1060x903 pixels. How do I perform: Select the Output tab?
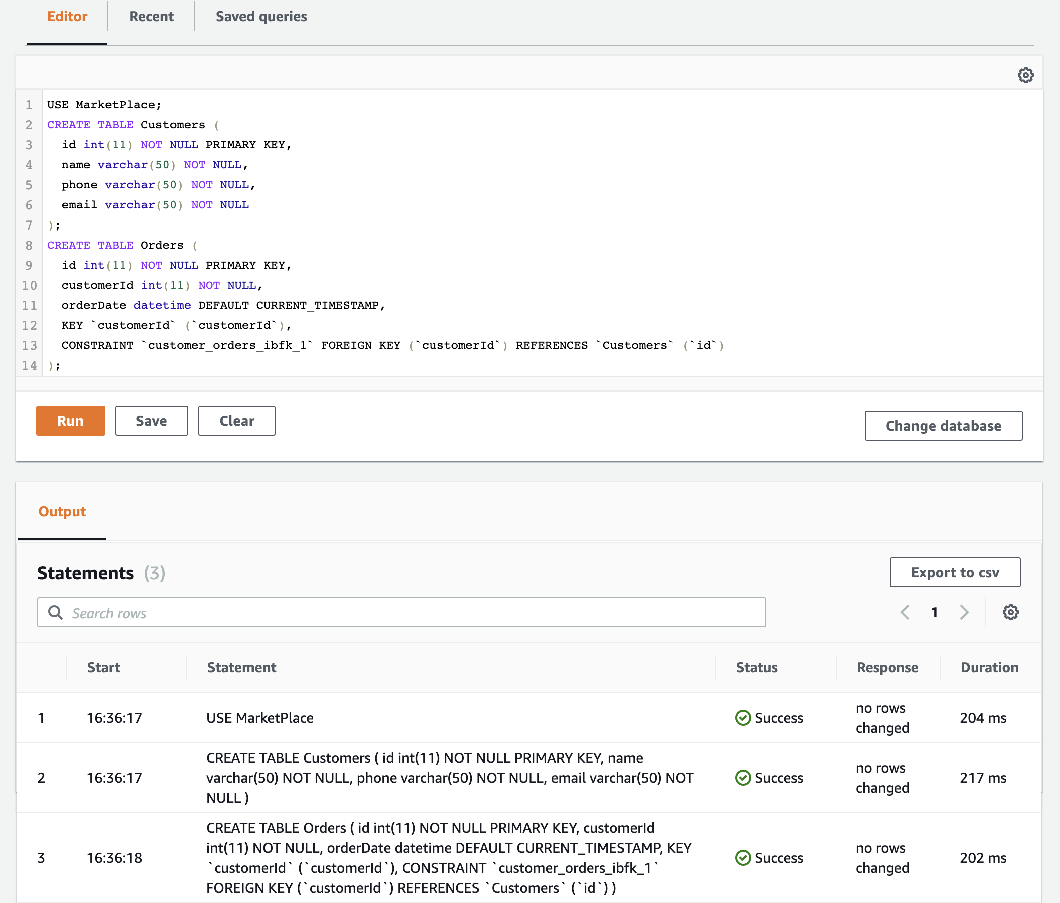coord(62,512)
